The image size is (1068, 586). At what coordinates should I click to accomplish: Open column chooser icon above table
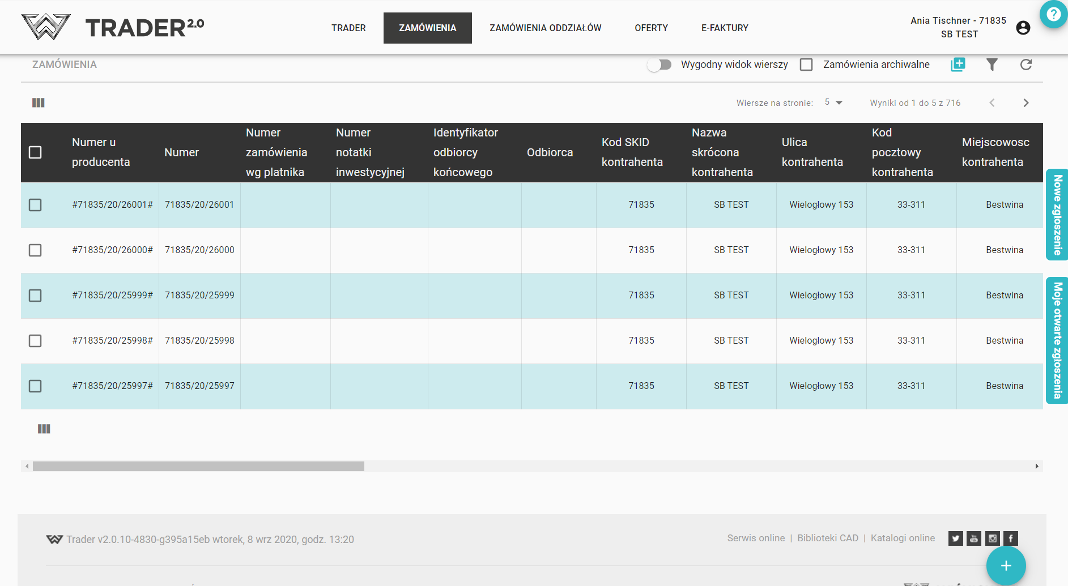(39, 102)
